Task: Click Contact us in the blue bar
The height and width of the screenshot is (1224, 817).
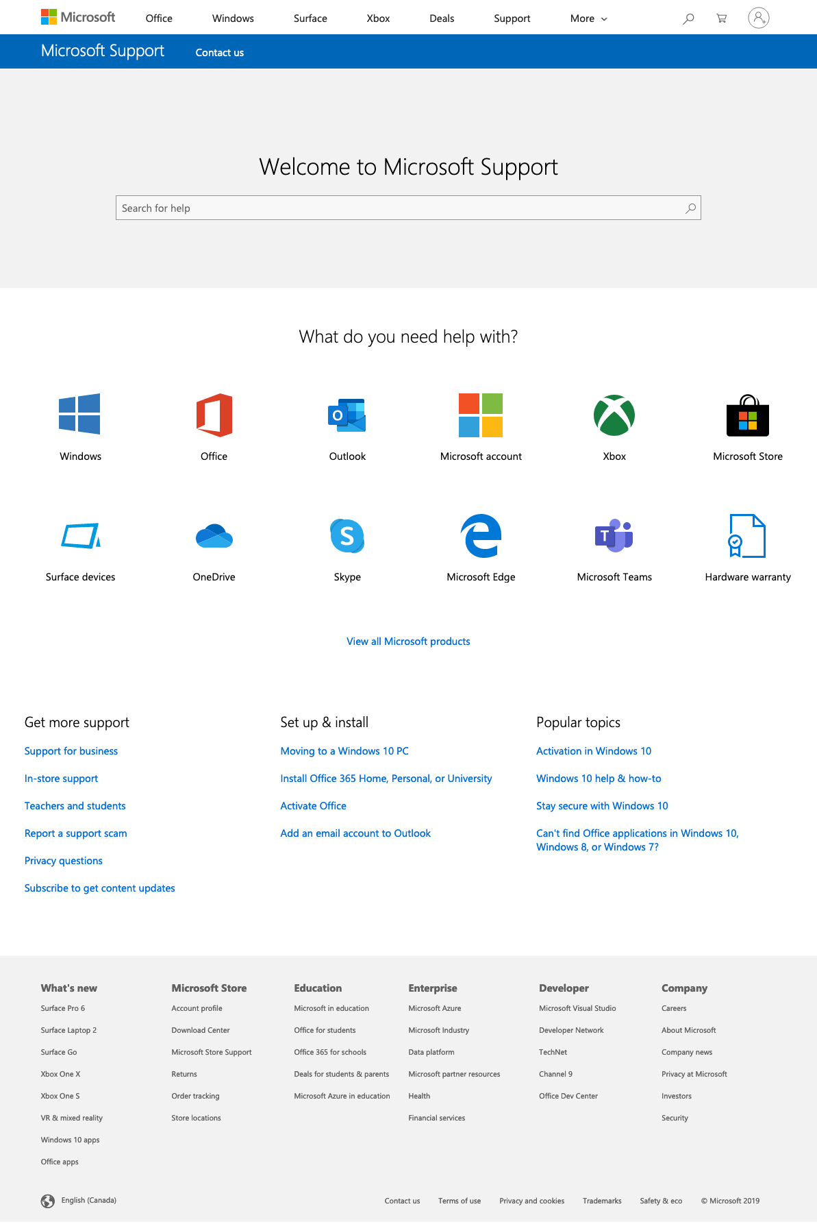Action: (x=220, y=52)
